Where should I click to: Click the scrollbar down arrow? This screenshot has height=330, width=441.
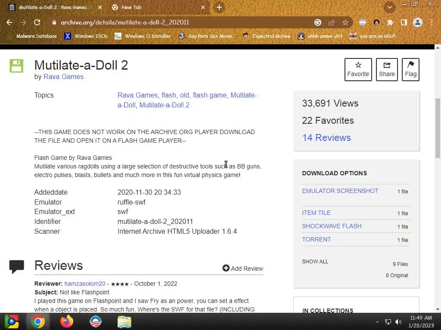click(x=438, y=309)
